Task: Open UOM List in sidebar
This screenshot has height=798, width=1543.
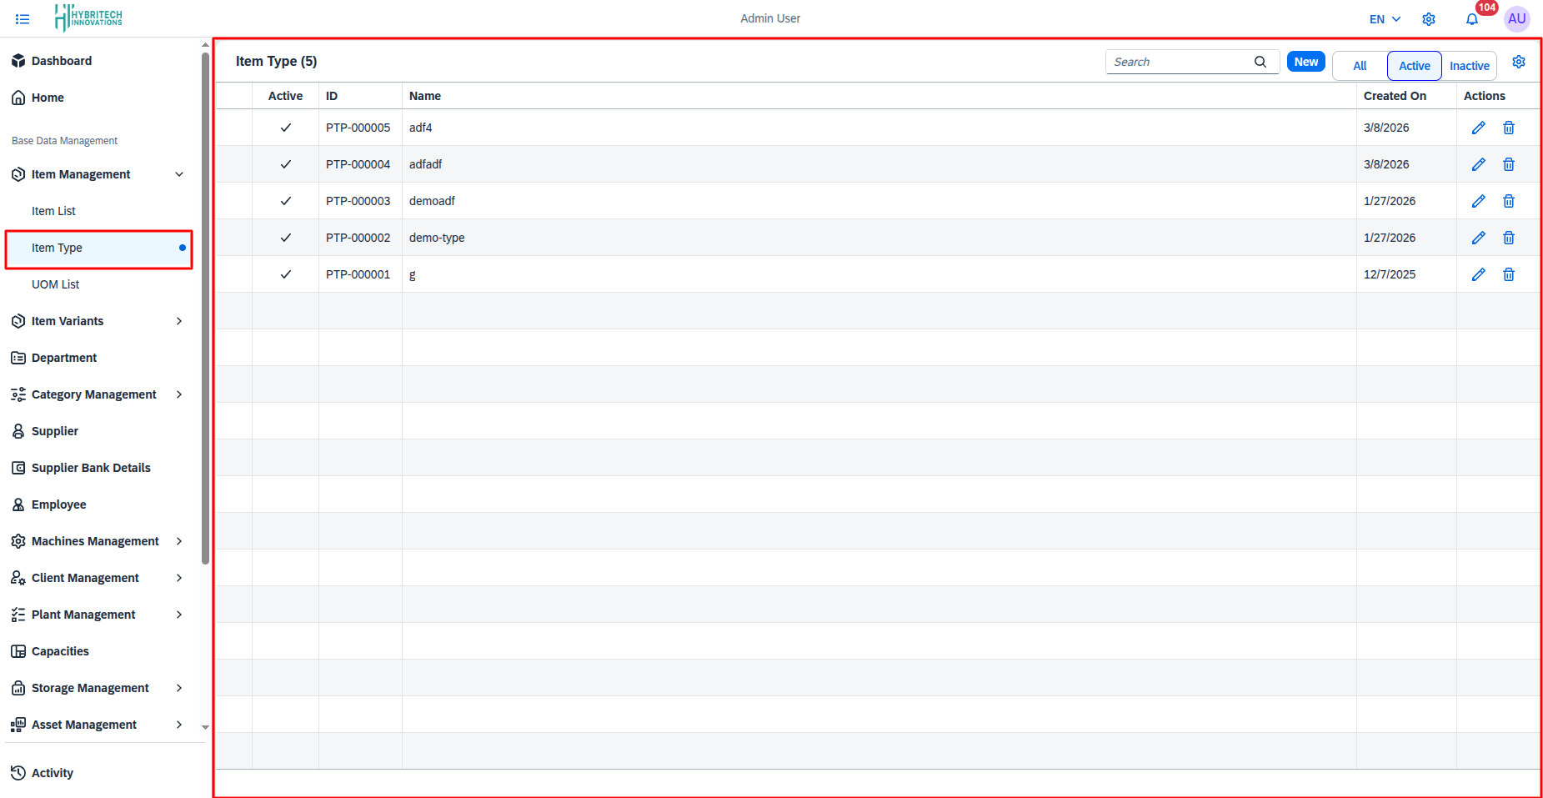Action: pyautogui.click(x=56, y=284)
